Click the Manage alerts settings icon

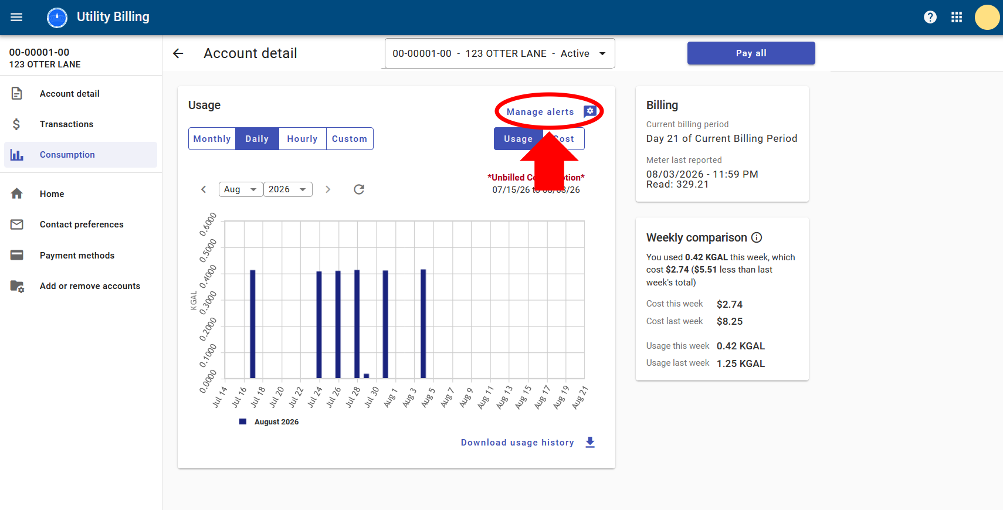[x=590, y=111]
